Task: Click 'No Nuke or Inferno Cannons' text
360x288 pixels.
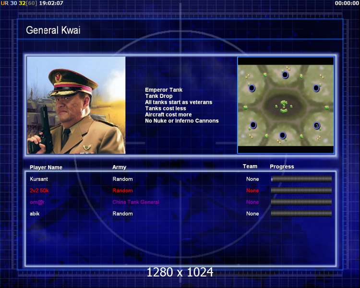Action: 182,121
